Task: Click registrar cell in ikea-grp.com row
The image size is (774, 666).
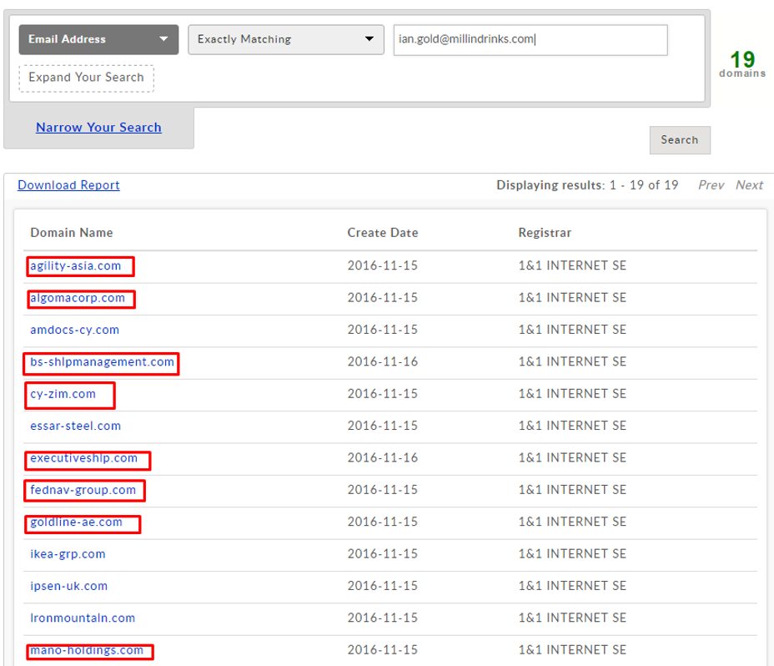Action: [x=572, y=554]
